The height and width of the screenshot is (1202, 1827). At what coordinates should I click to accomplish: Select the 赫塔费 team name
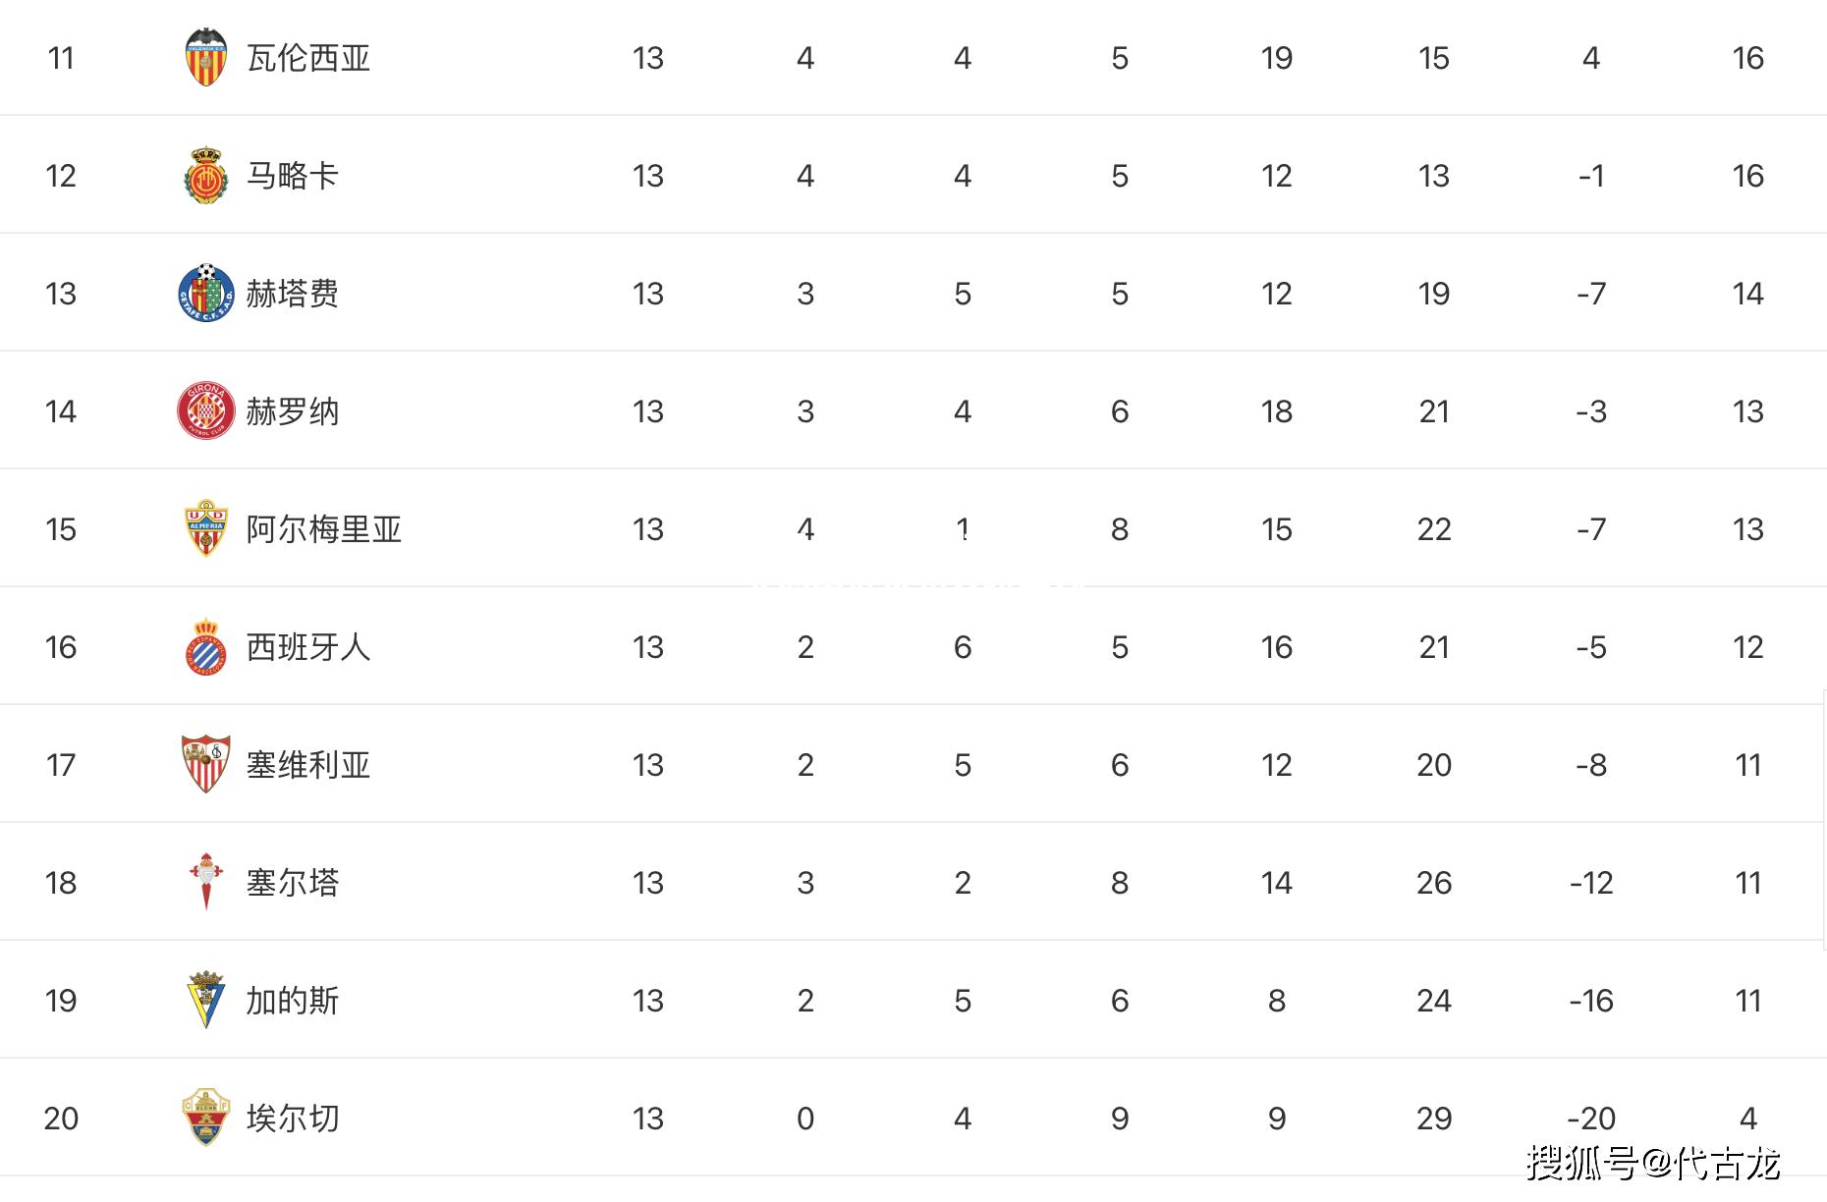[293, 294]
